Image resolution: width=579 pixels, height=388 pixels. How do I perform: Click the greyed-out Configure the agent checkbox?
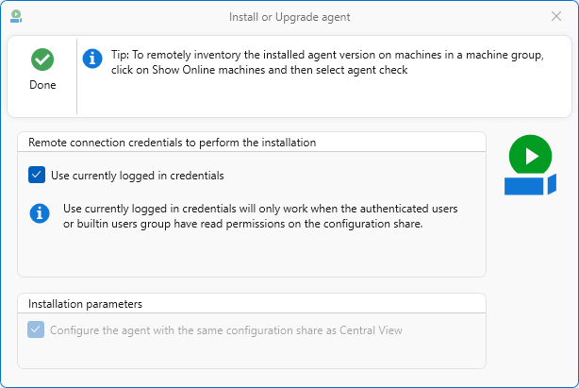pos(37,329)
